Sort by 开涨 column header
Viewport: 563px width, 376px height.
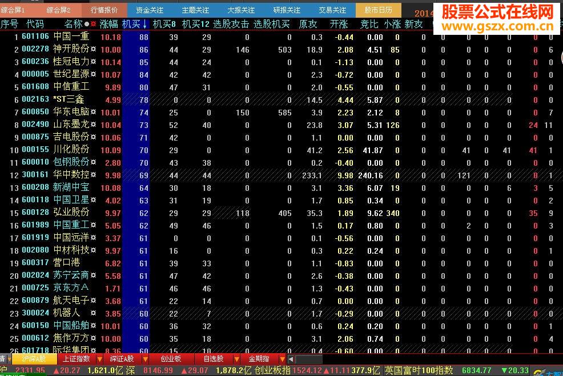pyautogui.click(x=339, y=24)
